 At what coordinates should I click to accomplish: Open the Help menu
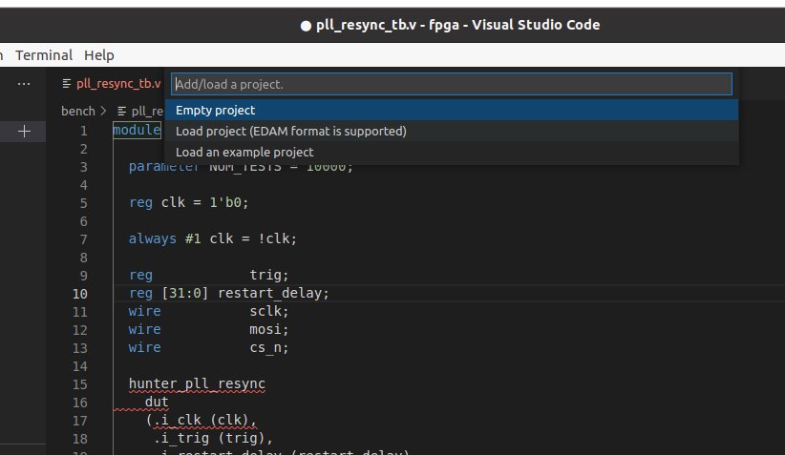(x=99, y=55)
